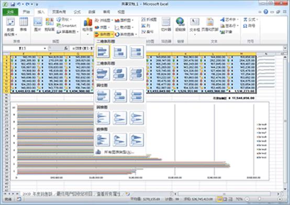Screen dimensions: 290x205
Task: Click the zoom slider in status bar
Action: 259,199
